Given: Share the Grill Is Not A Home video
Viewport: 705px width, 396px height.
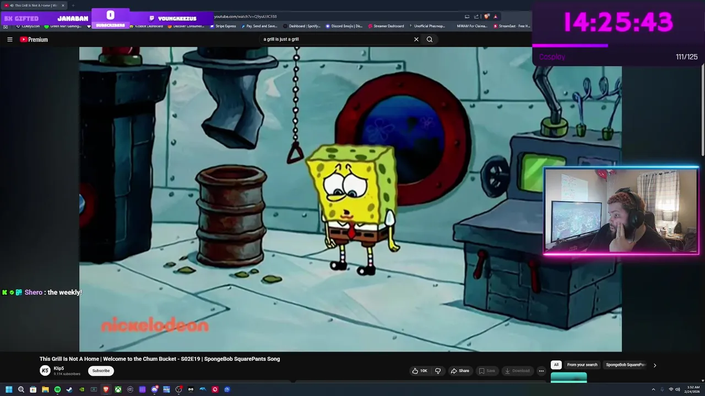Looking at the screenshot, I should click(x=460, y=371).
